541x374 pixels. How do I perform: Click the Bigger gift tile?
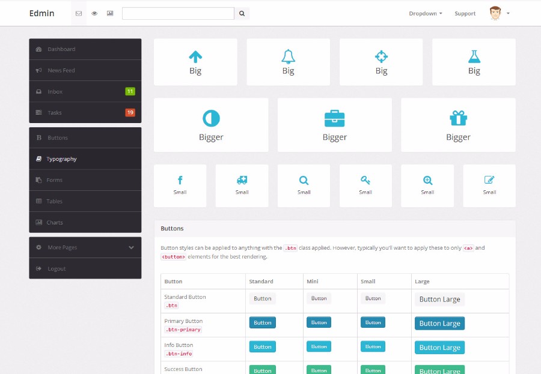click(458, 125)
